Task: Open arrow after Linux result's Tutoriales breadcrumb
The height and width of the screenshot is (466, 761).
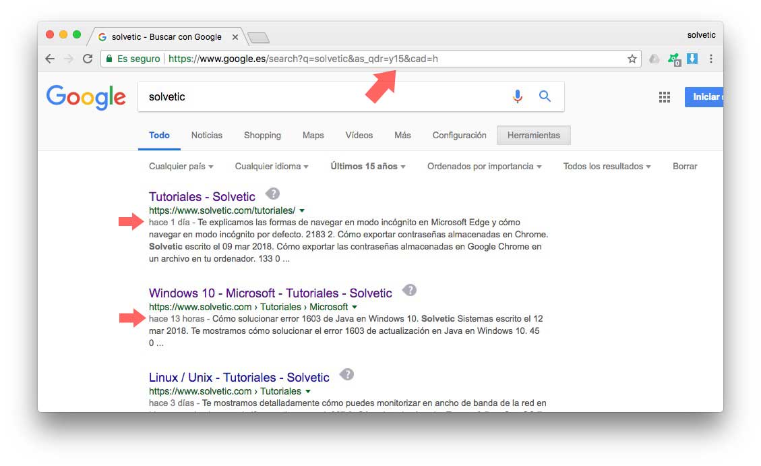Action: tap(307, 391)
